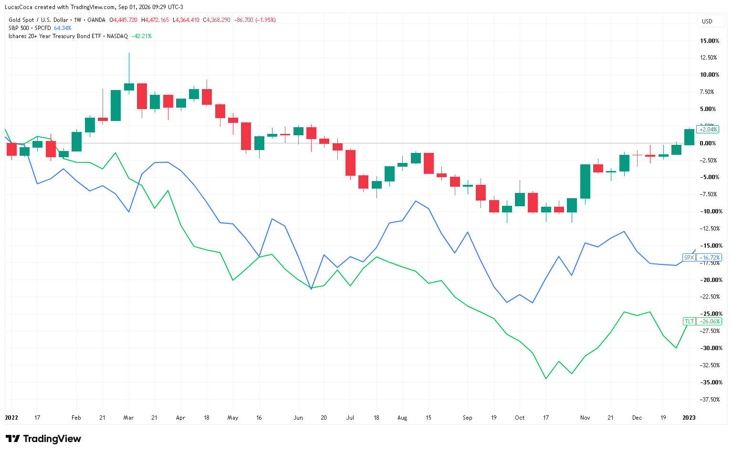This screenshot has height=453, width=732.
Task: Click the open value O4,445.720
Action: coord(123,20)
